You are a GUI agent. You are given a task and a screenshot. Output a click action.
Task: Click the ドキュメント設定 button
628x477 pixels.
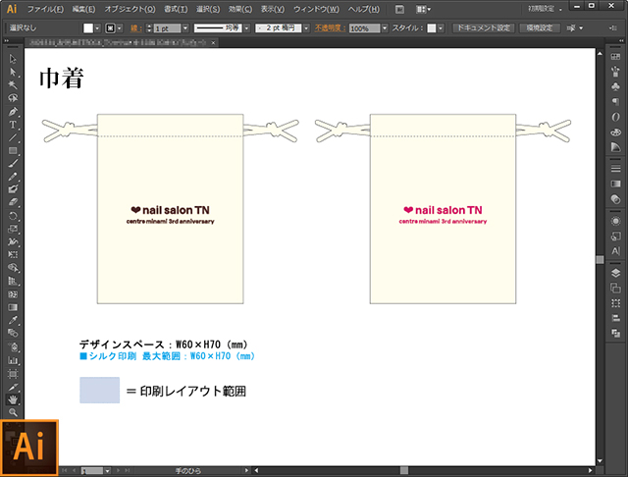tap(484, 28)
